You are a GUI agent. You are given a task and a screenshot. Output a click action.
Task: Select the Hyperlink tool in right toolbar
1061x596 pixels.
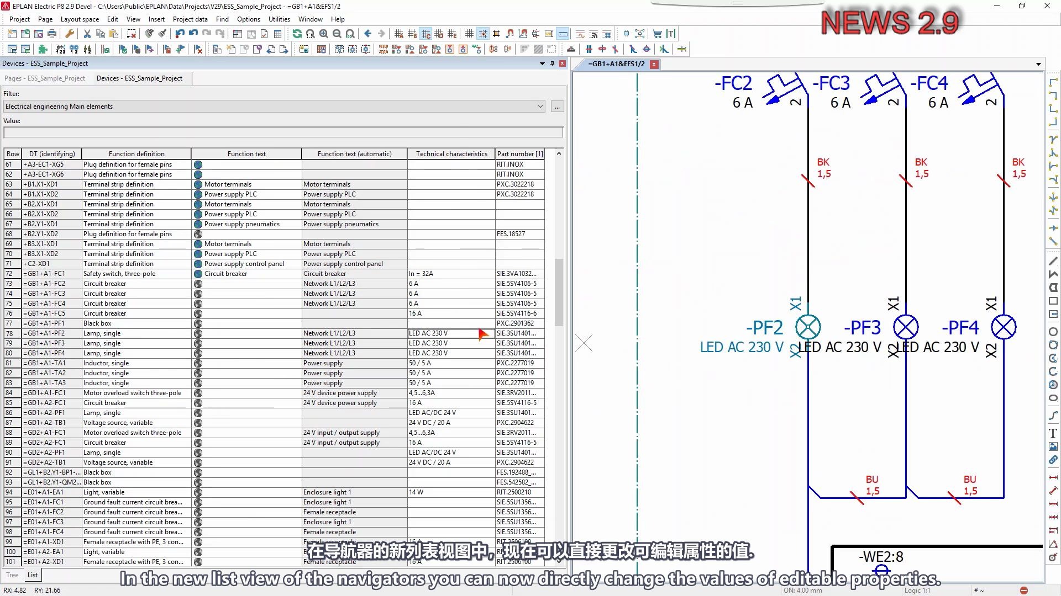tap(1053, 460)
